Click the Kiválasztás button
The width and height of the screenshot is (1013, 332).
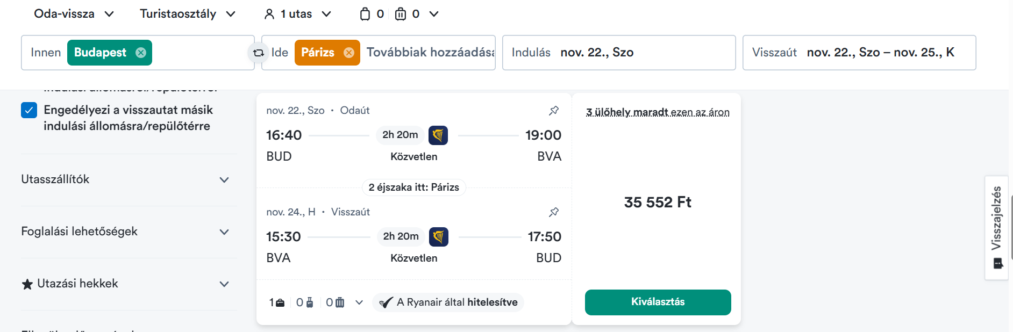658,302
